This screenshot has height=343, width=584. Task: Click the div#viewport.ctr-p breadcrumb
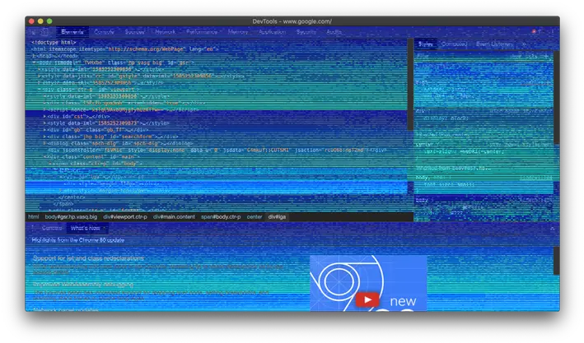tap(125, 217)
